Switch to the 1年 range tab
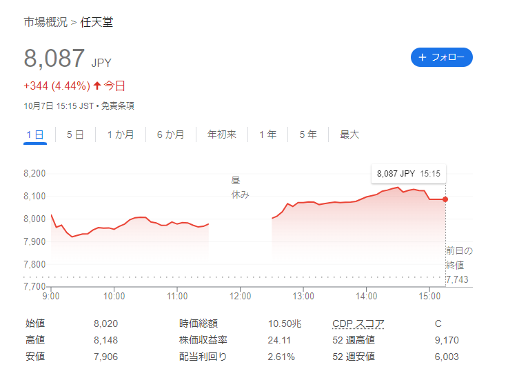This screenshot has height=369, width=508. click(x=267, y=134)
